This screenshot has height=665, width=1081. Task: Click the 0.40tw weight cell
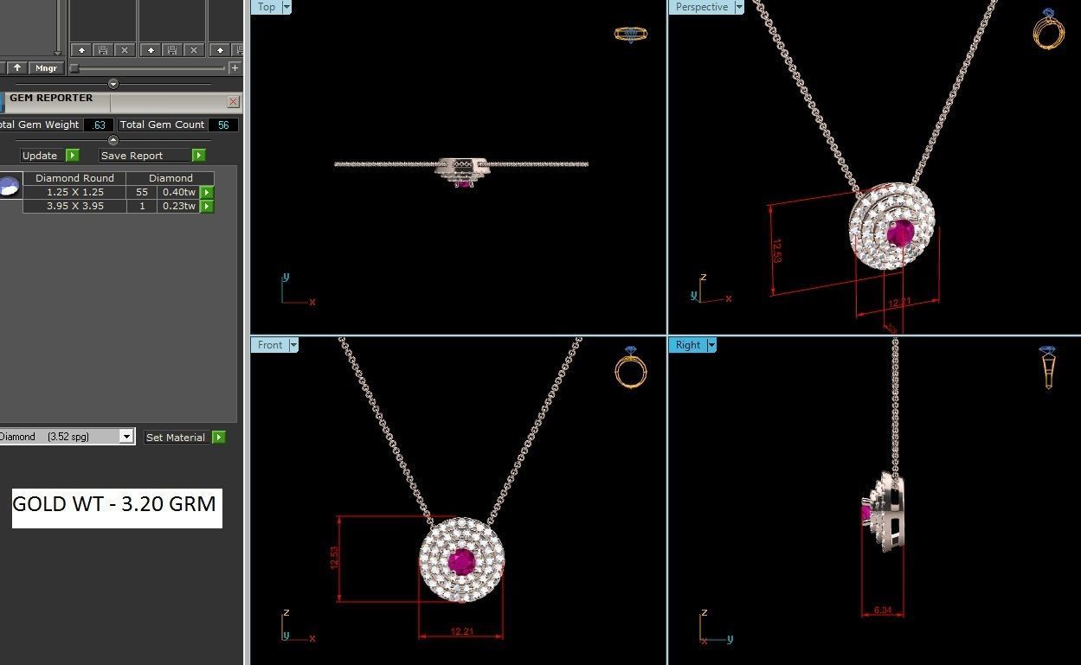pyautogui.click(x=179, y=192)
